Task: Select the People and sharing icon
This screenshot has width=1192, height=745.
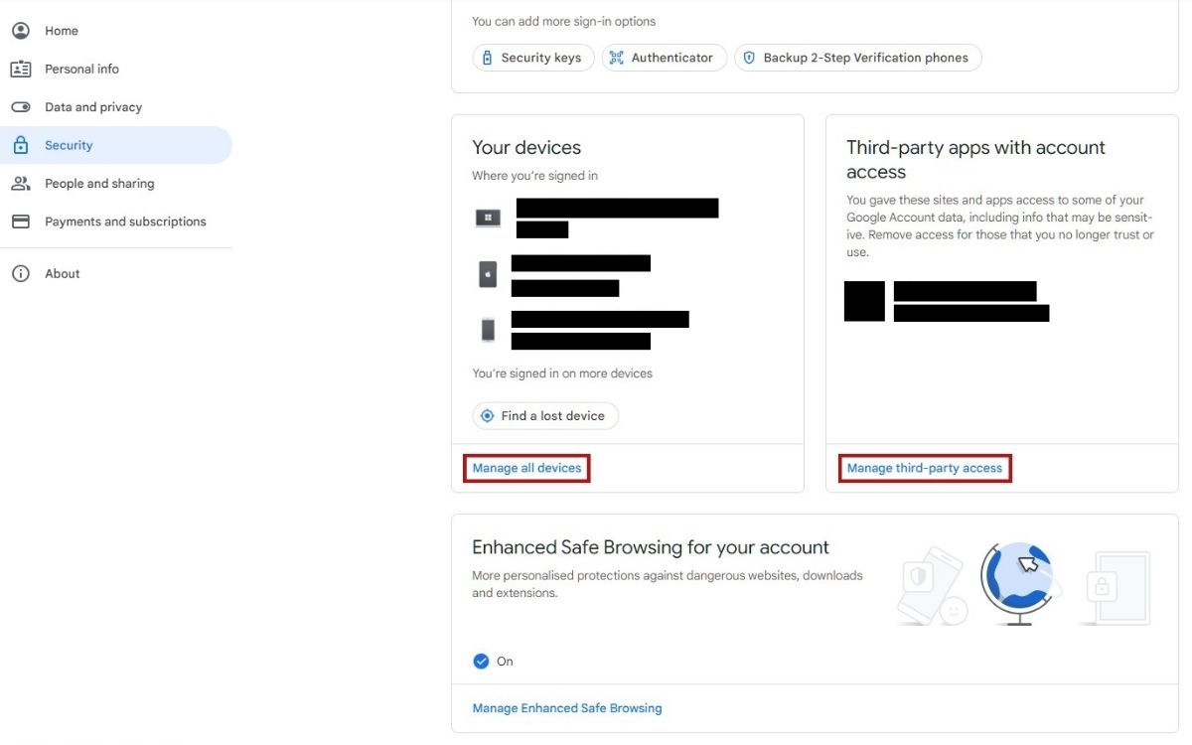Action: click(21, 183)
